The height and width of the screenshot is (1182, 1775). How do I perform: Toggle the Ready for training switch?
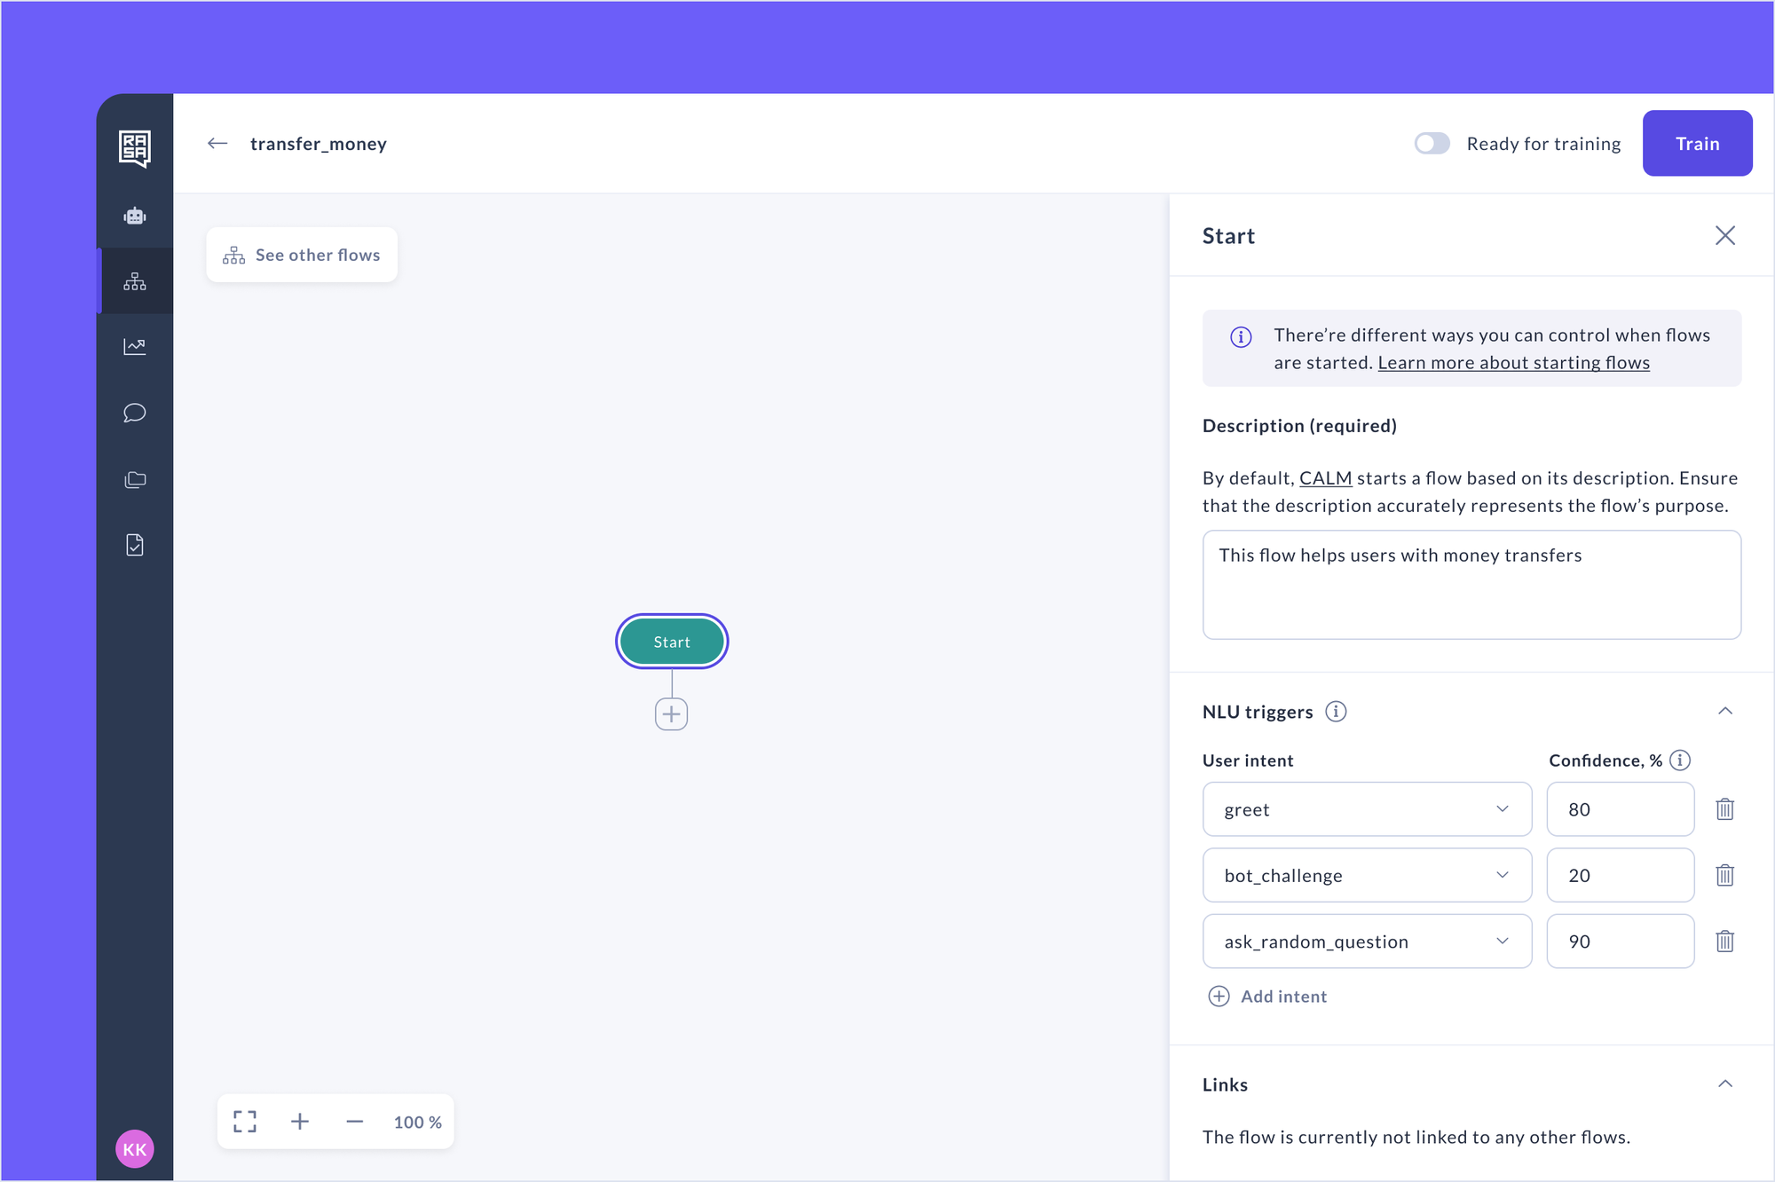(1432, 144)
